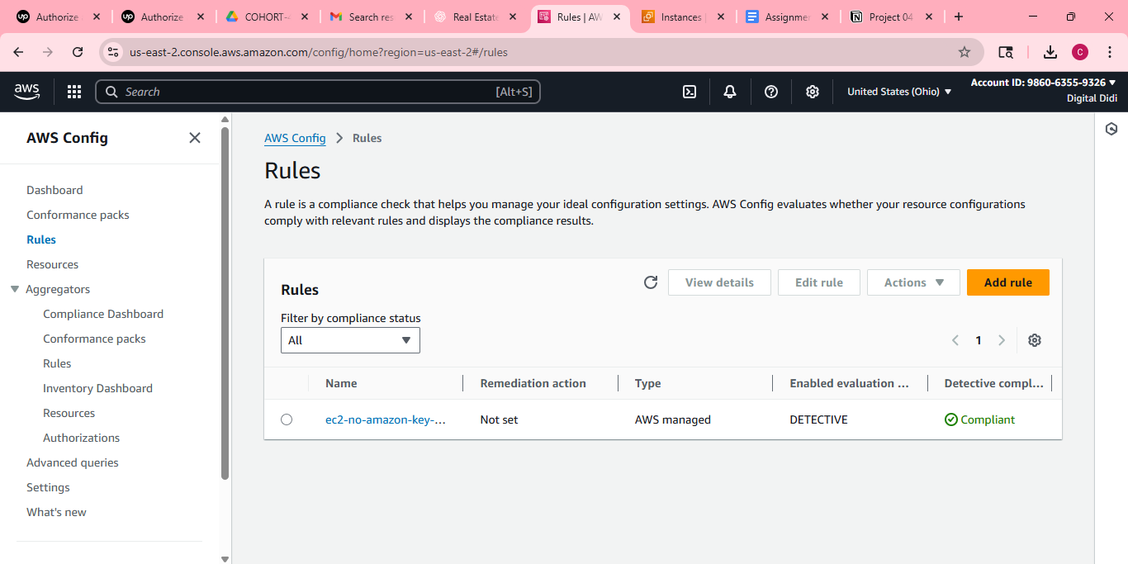Refresh the Rules table
Image resolution: width=1128 pixels, height=564 pixels.
[x=651, y=282]
